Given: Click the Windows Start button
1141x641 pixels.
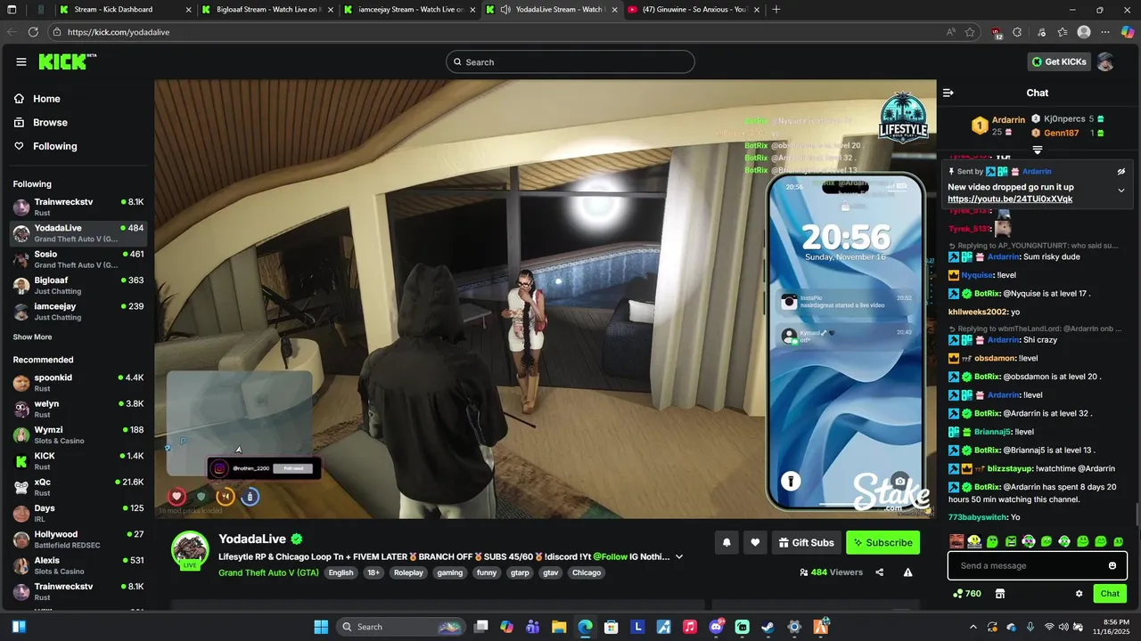Looking at the screenshot, I should click(321, 627).
